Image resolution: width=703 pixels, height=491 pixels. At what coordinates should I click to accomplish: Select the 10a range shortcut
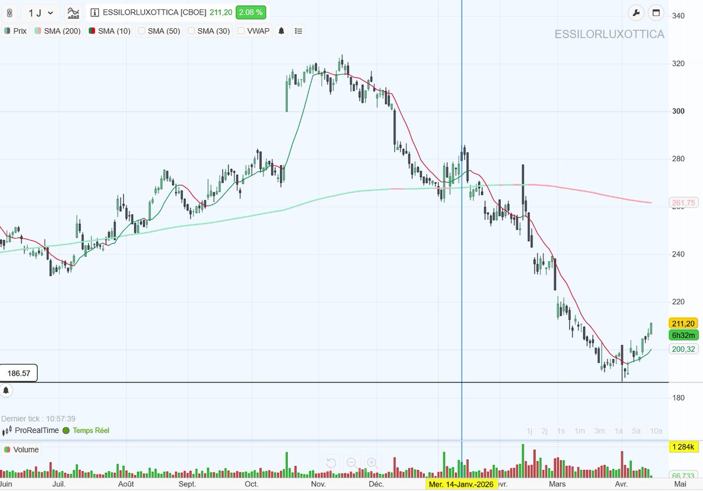(657, 431)
